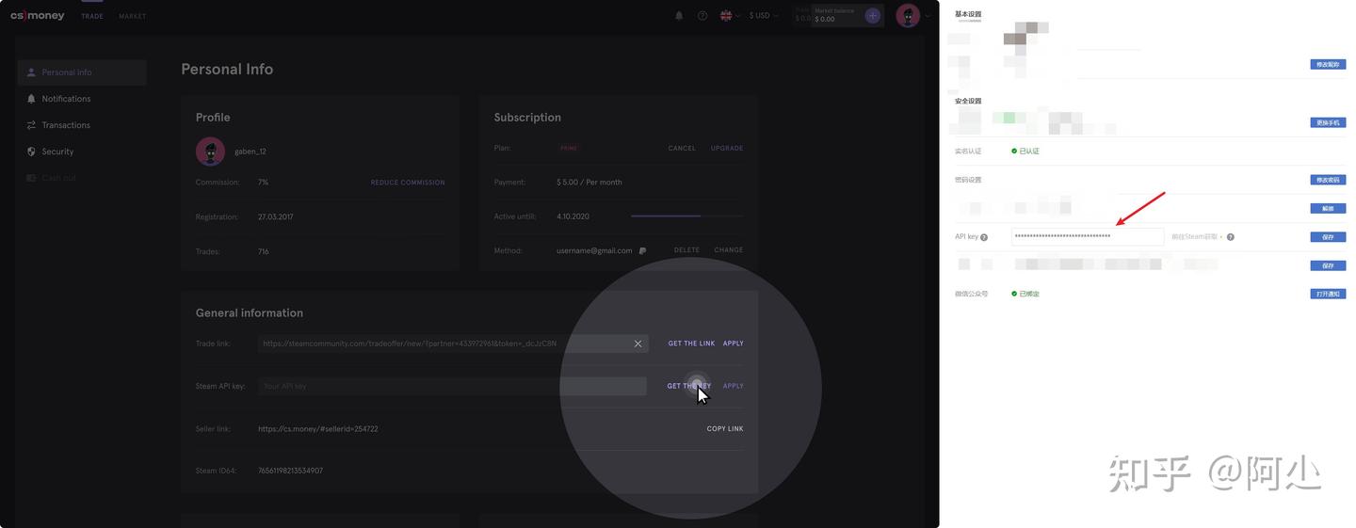Open the help question mark icon in header
1356x528 pixels.
coord(702,15)
